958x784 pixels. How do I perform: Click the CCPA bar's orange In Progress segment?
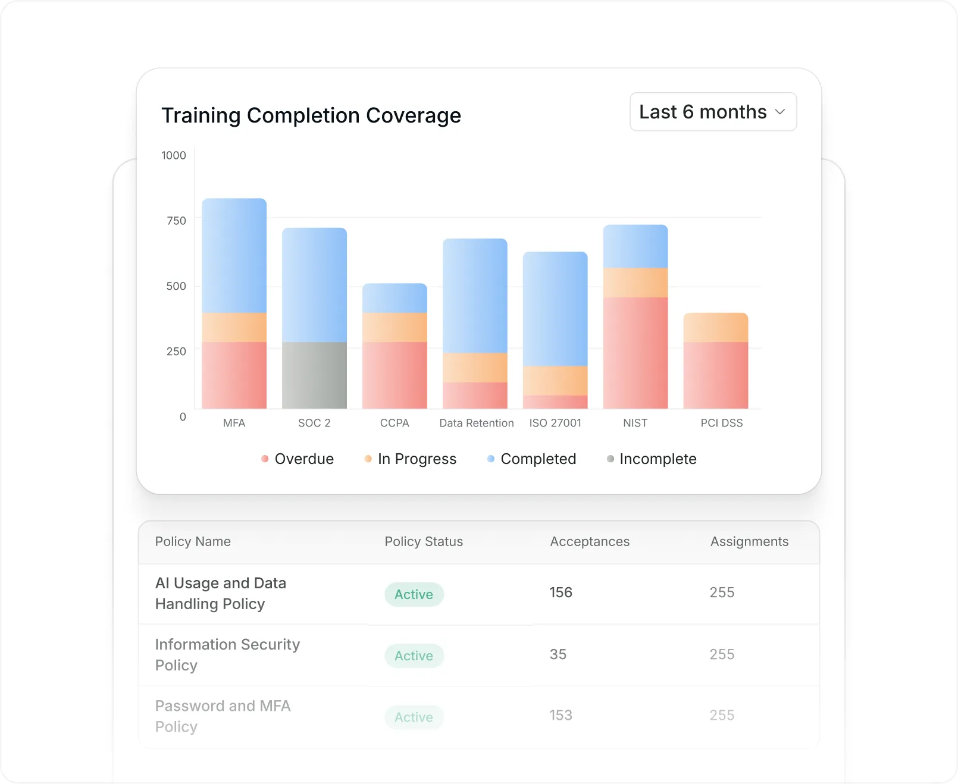click(395, 327)
